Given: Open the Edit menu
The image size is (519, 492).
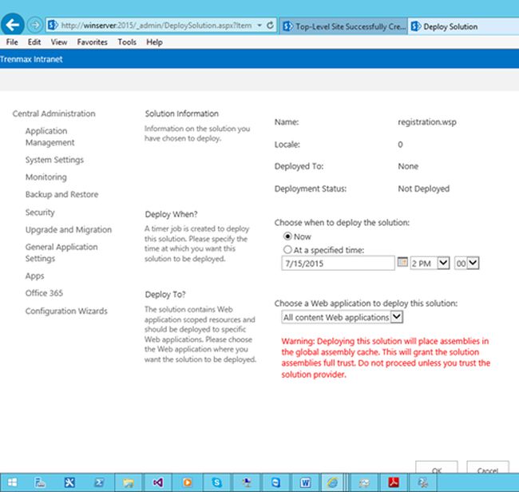Looking at the screenshot, I should coord(34,42).
